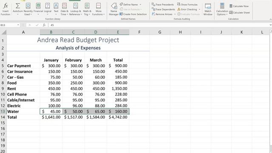Run Error Checking
This screenshot has width=272, height=153.
pos(187,9)
